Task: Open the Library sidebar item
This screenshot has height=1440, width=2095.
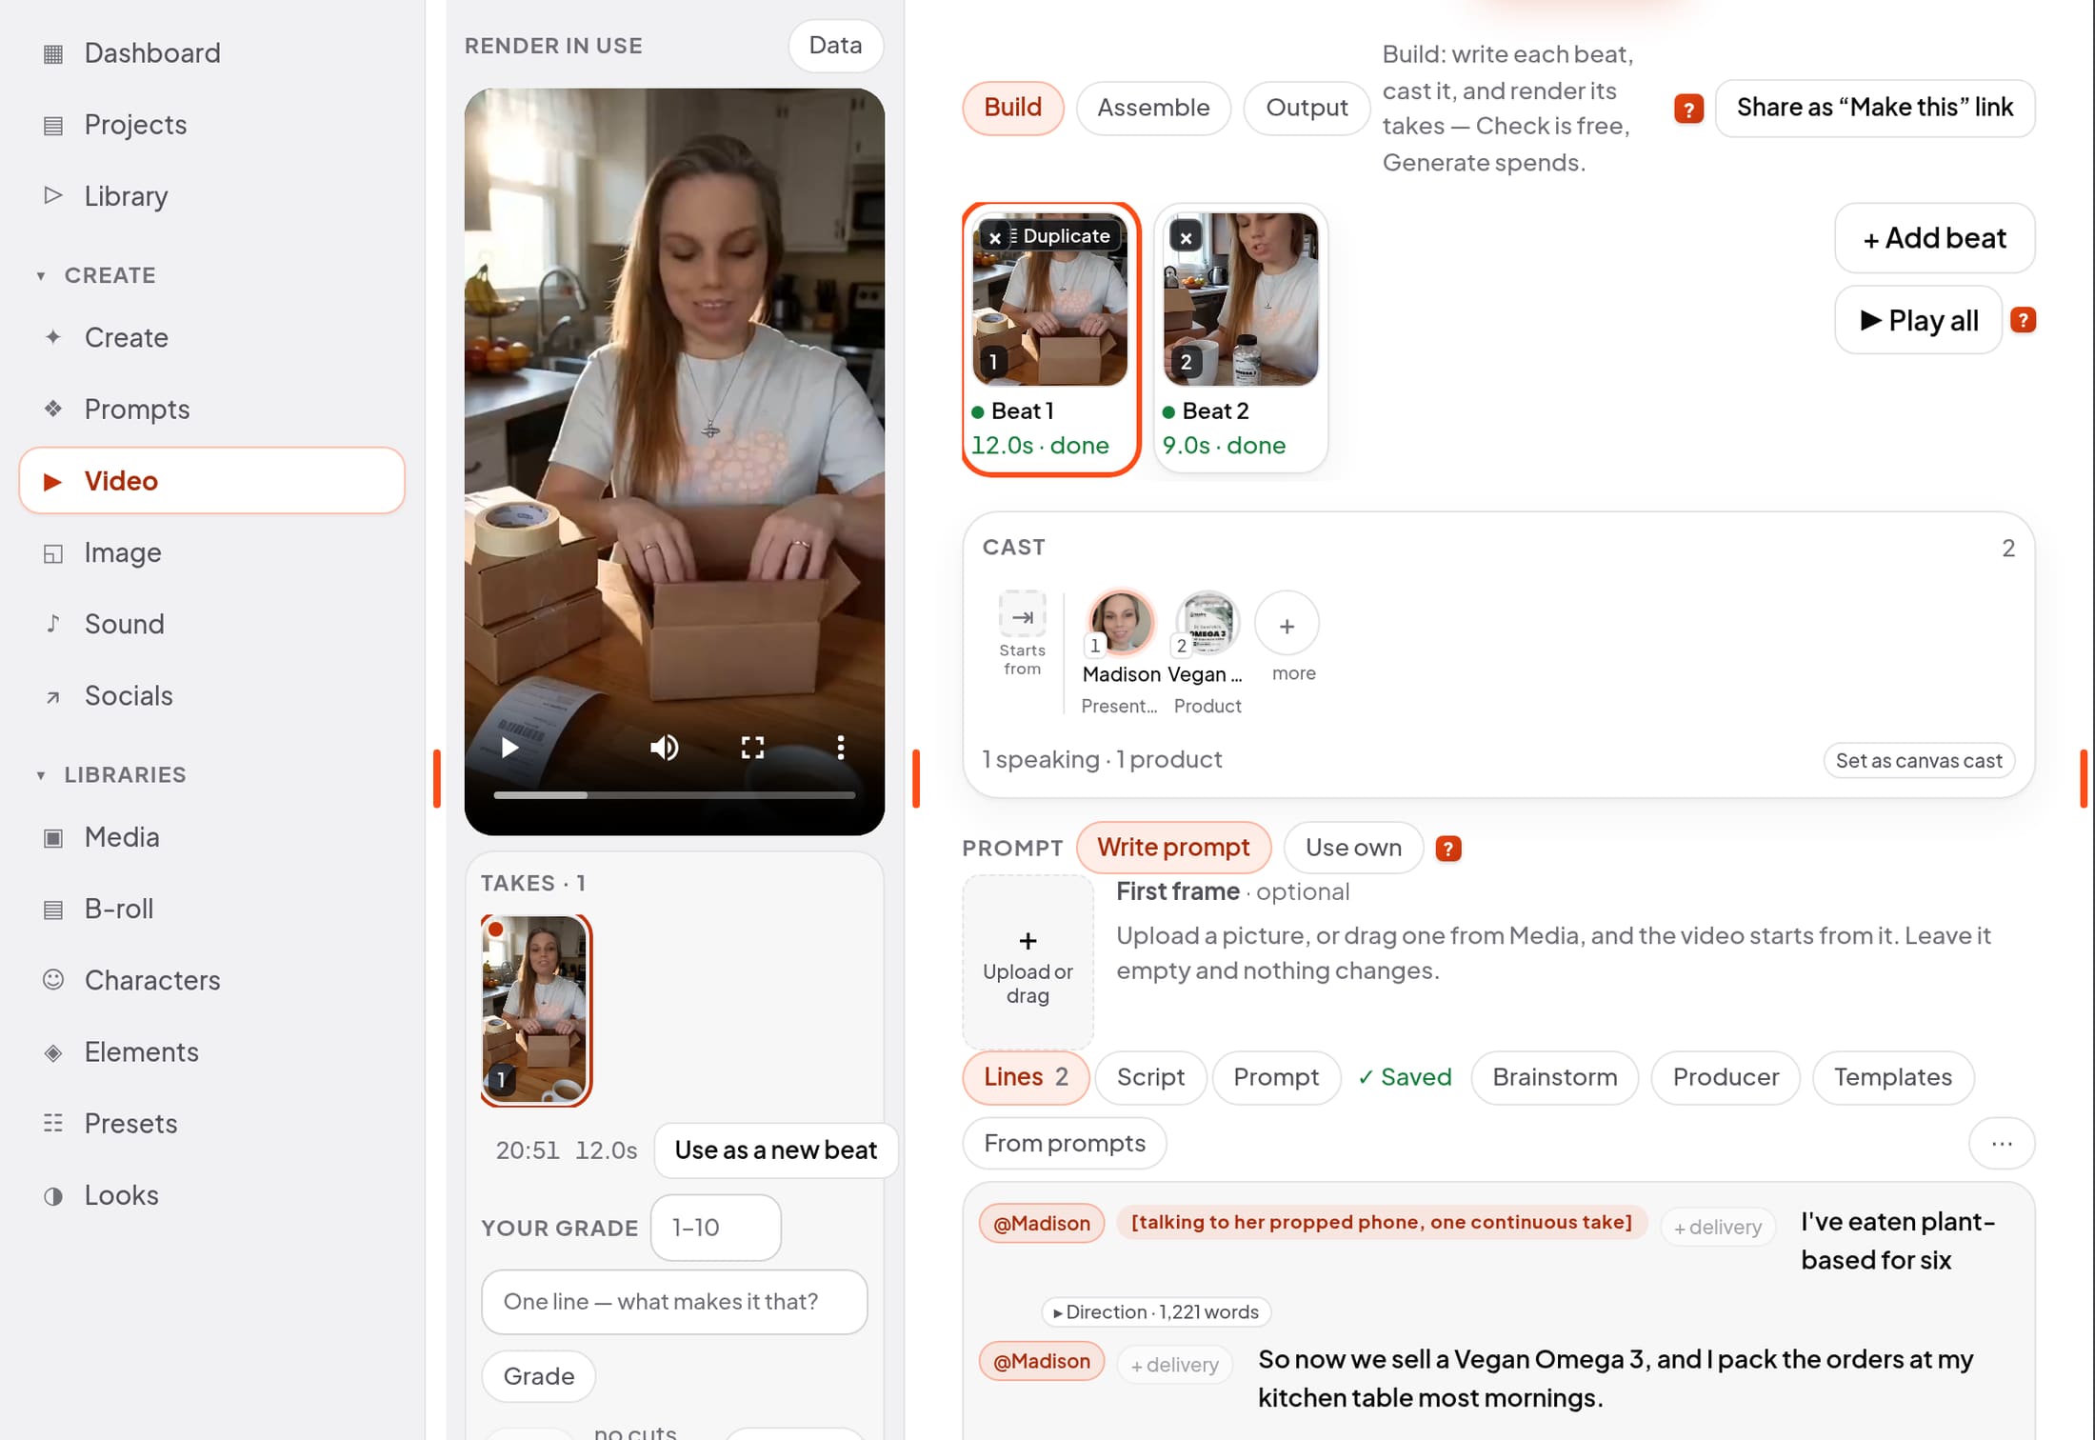Action: coord(211,195)
